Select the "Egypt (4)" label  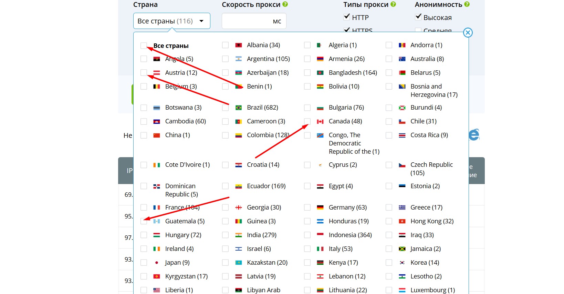click(341, 186)
